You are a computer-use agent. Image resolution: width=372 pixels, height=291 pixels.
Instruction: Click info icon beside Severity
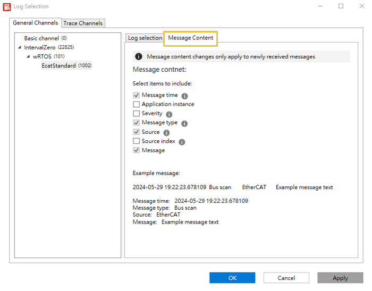[169, 114]
